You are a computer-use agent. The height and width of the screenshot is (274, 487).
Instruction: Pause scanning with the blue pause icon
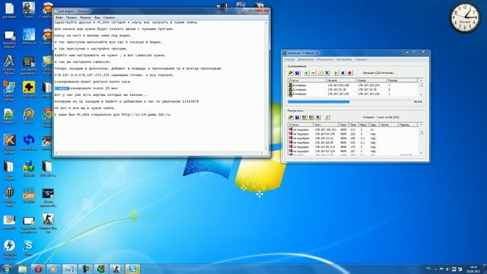pyautogui.click(x=343, y=73)
